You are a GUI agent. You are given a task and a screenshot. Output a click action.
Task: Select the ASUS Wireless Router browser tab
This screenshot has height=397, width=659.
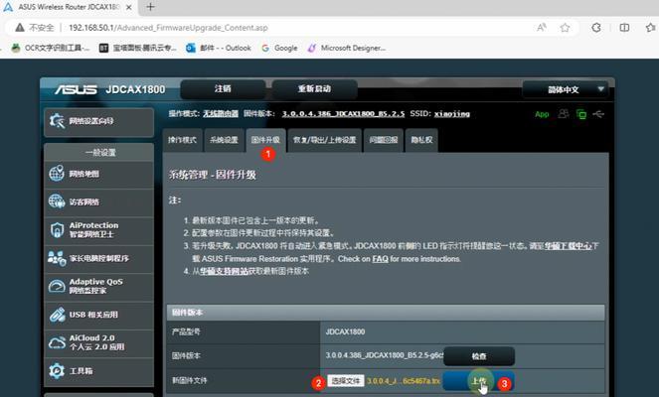click(x=68, y=7)
